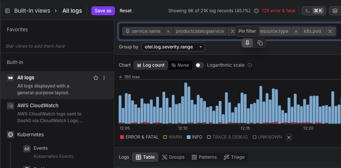This screenshot has width=341, height=168.
Task: Reset the current view
Action: tap(125, 11)
